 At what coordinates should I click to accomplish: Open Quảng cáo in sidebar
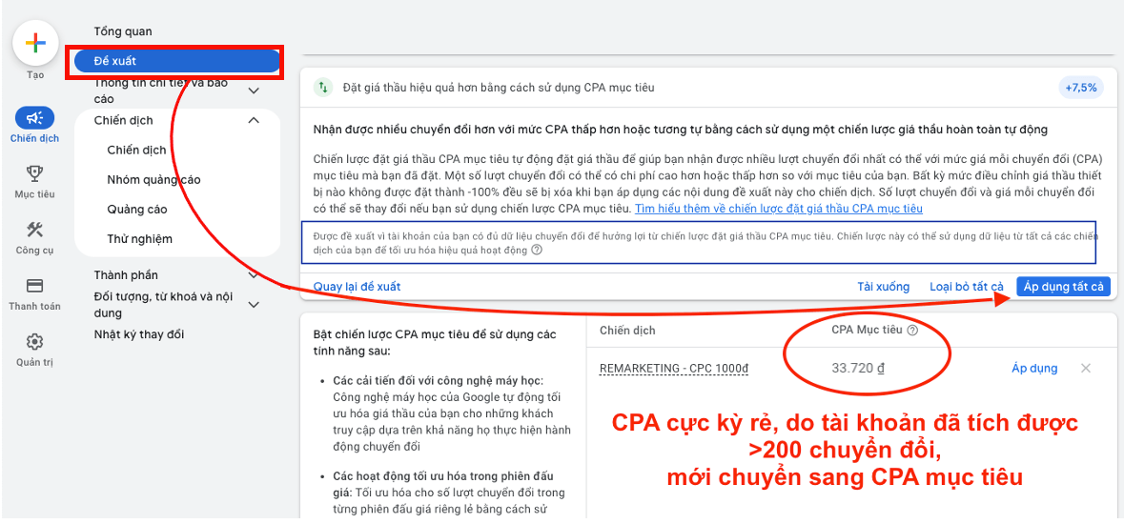[137, 210]
